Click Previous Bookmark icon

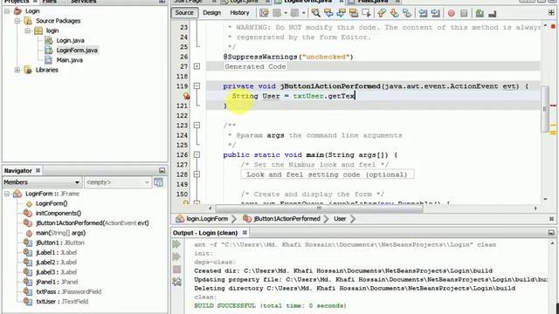[382, 13]
